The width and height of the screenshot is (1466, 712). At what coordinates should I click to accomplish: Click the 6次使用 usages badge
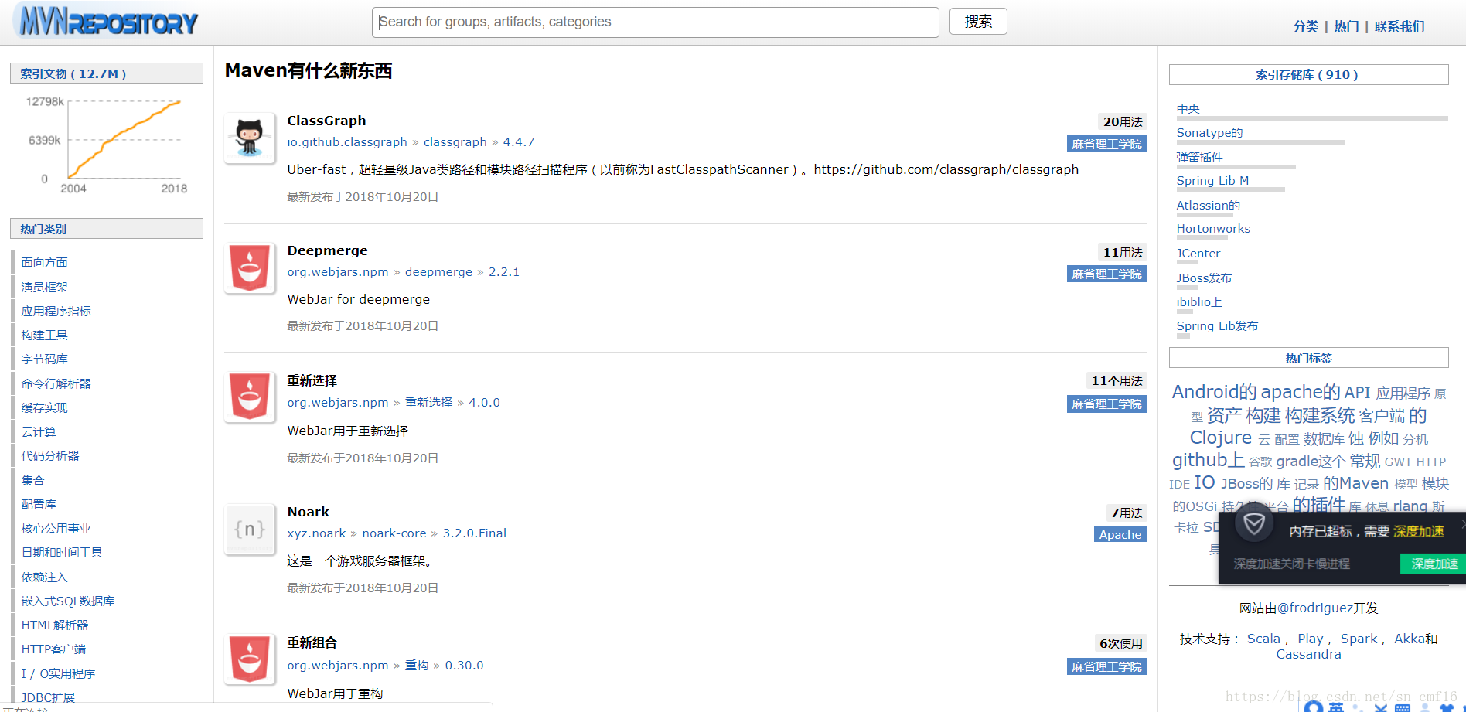(x=1121, y=643)
